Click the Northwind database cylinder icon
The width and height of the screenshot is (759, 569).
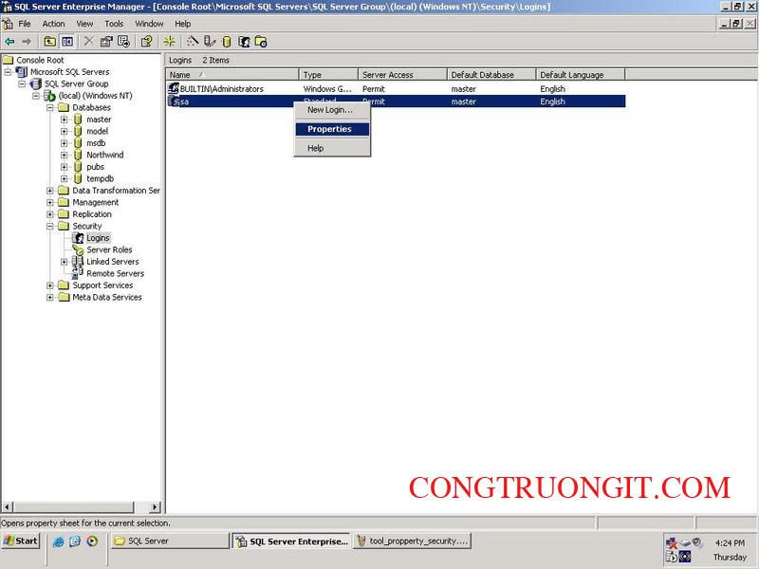pos(78,155)
